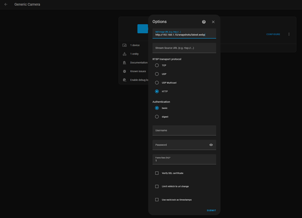Focus the Stream Source URL field
Viewport: 302px width, 218px height.
tap(184, 48)
